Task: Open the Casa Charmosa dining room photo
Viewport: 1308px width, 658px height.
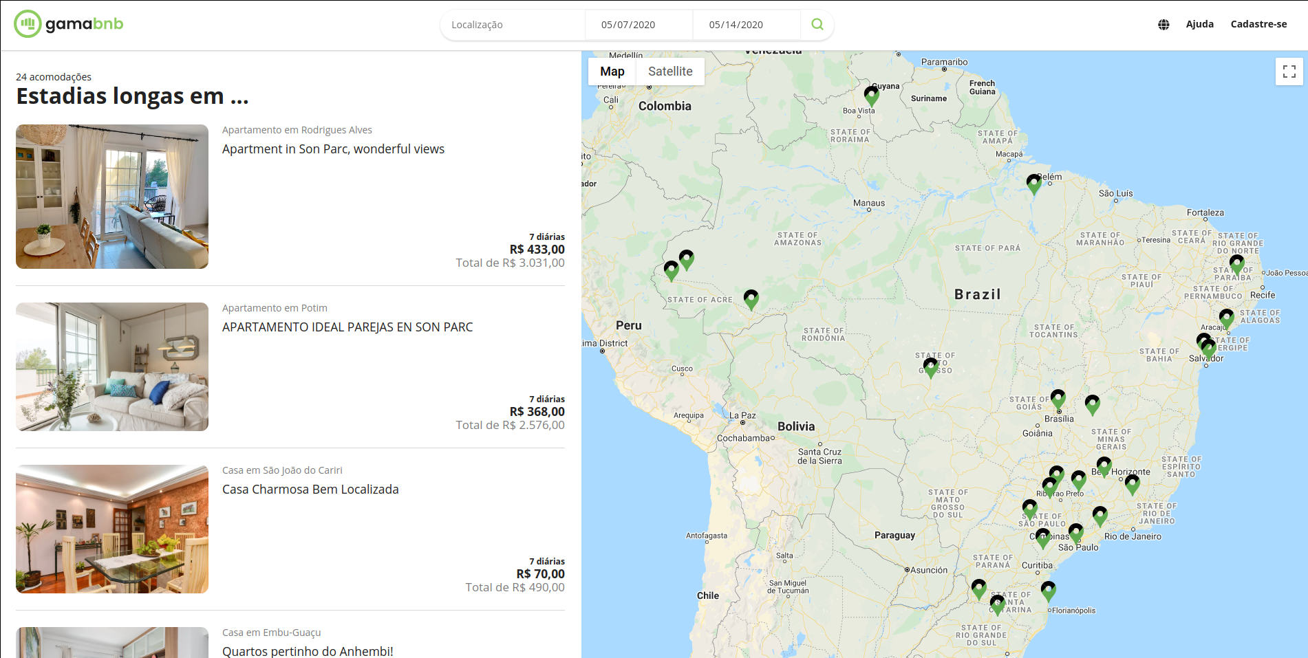Action: click(112, 529)
